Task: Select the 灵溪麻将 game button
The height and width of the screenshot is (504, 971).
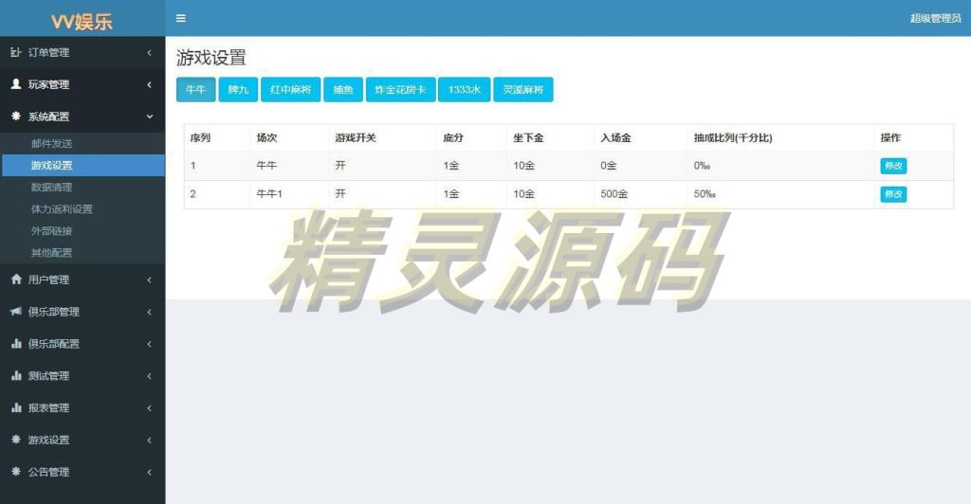Action: pyautogui.click(x=523, y=90)
